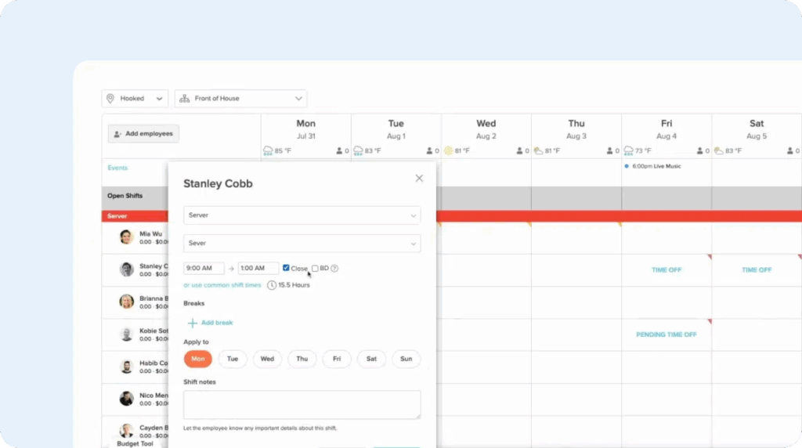This screenshot has width=802, height=448.
Task: Close the Stanley Cobb shift dialog
Action: point(419,179)
